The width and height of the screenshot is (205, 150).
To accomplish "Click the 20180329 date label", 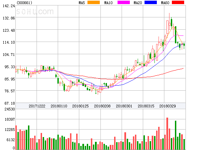I will [167, 106].
